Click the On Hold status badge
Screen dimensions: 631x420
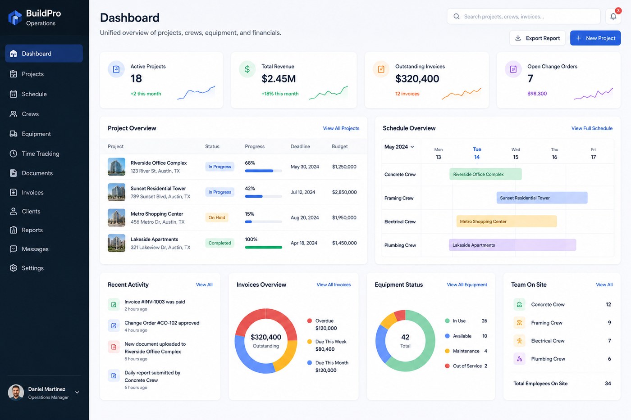coord(217,217)
